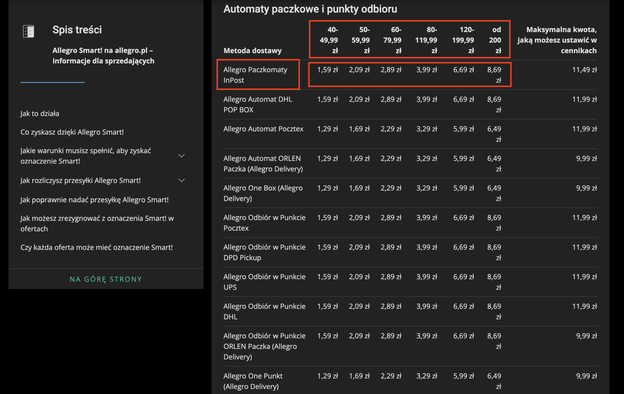This screenshot has height=394, width=624.
Task: Expand 'Jak rozliczysz przesyłki Allegro Smart!' chevron
Action: point(182,180)
